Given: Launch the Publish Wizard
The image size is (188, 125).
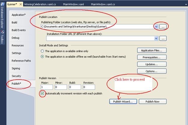Looking at the screenshot, I should tap(123, 101).
